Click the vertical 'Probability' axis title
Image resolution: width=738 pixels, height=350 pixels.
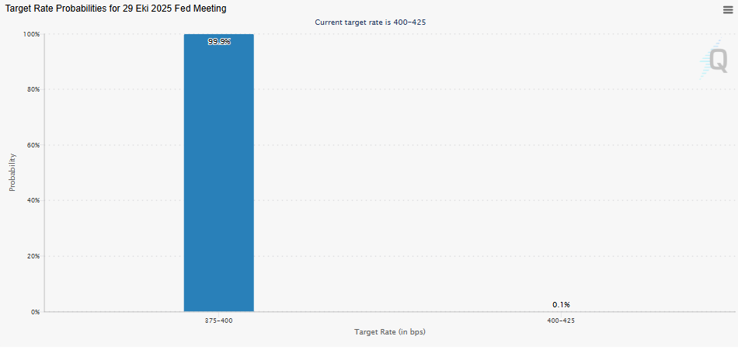12,172
